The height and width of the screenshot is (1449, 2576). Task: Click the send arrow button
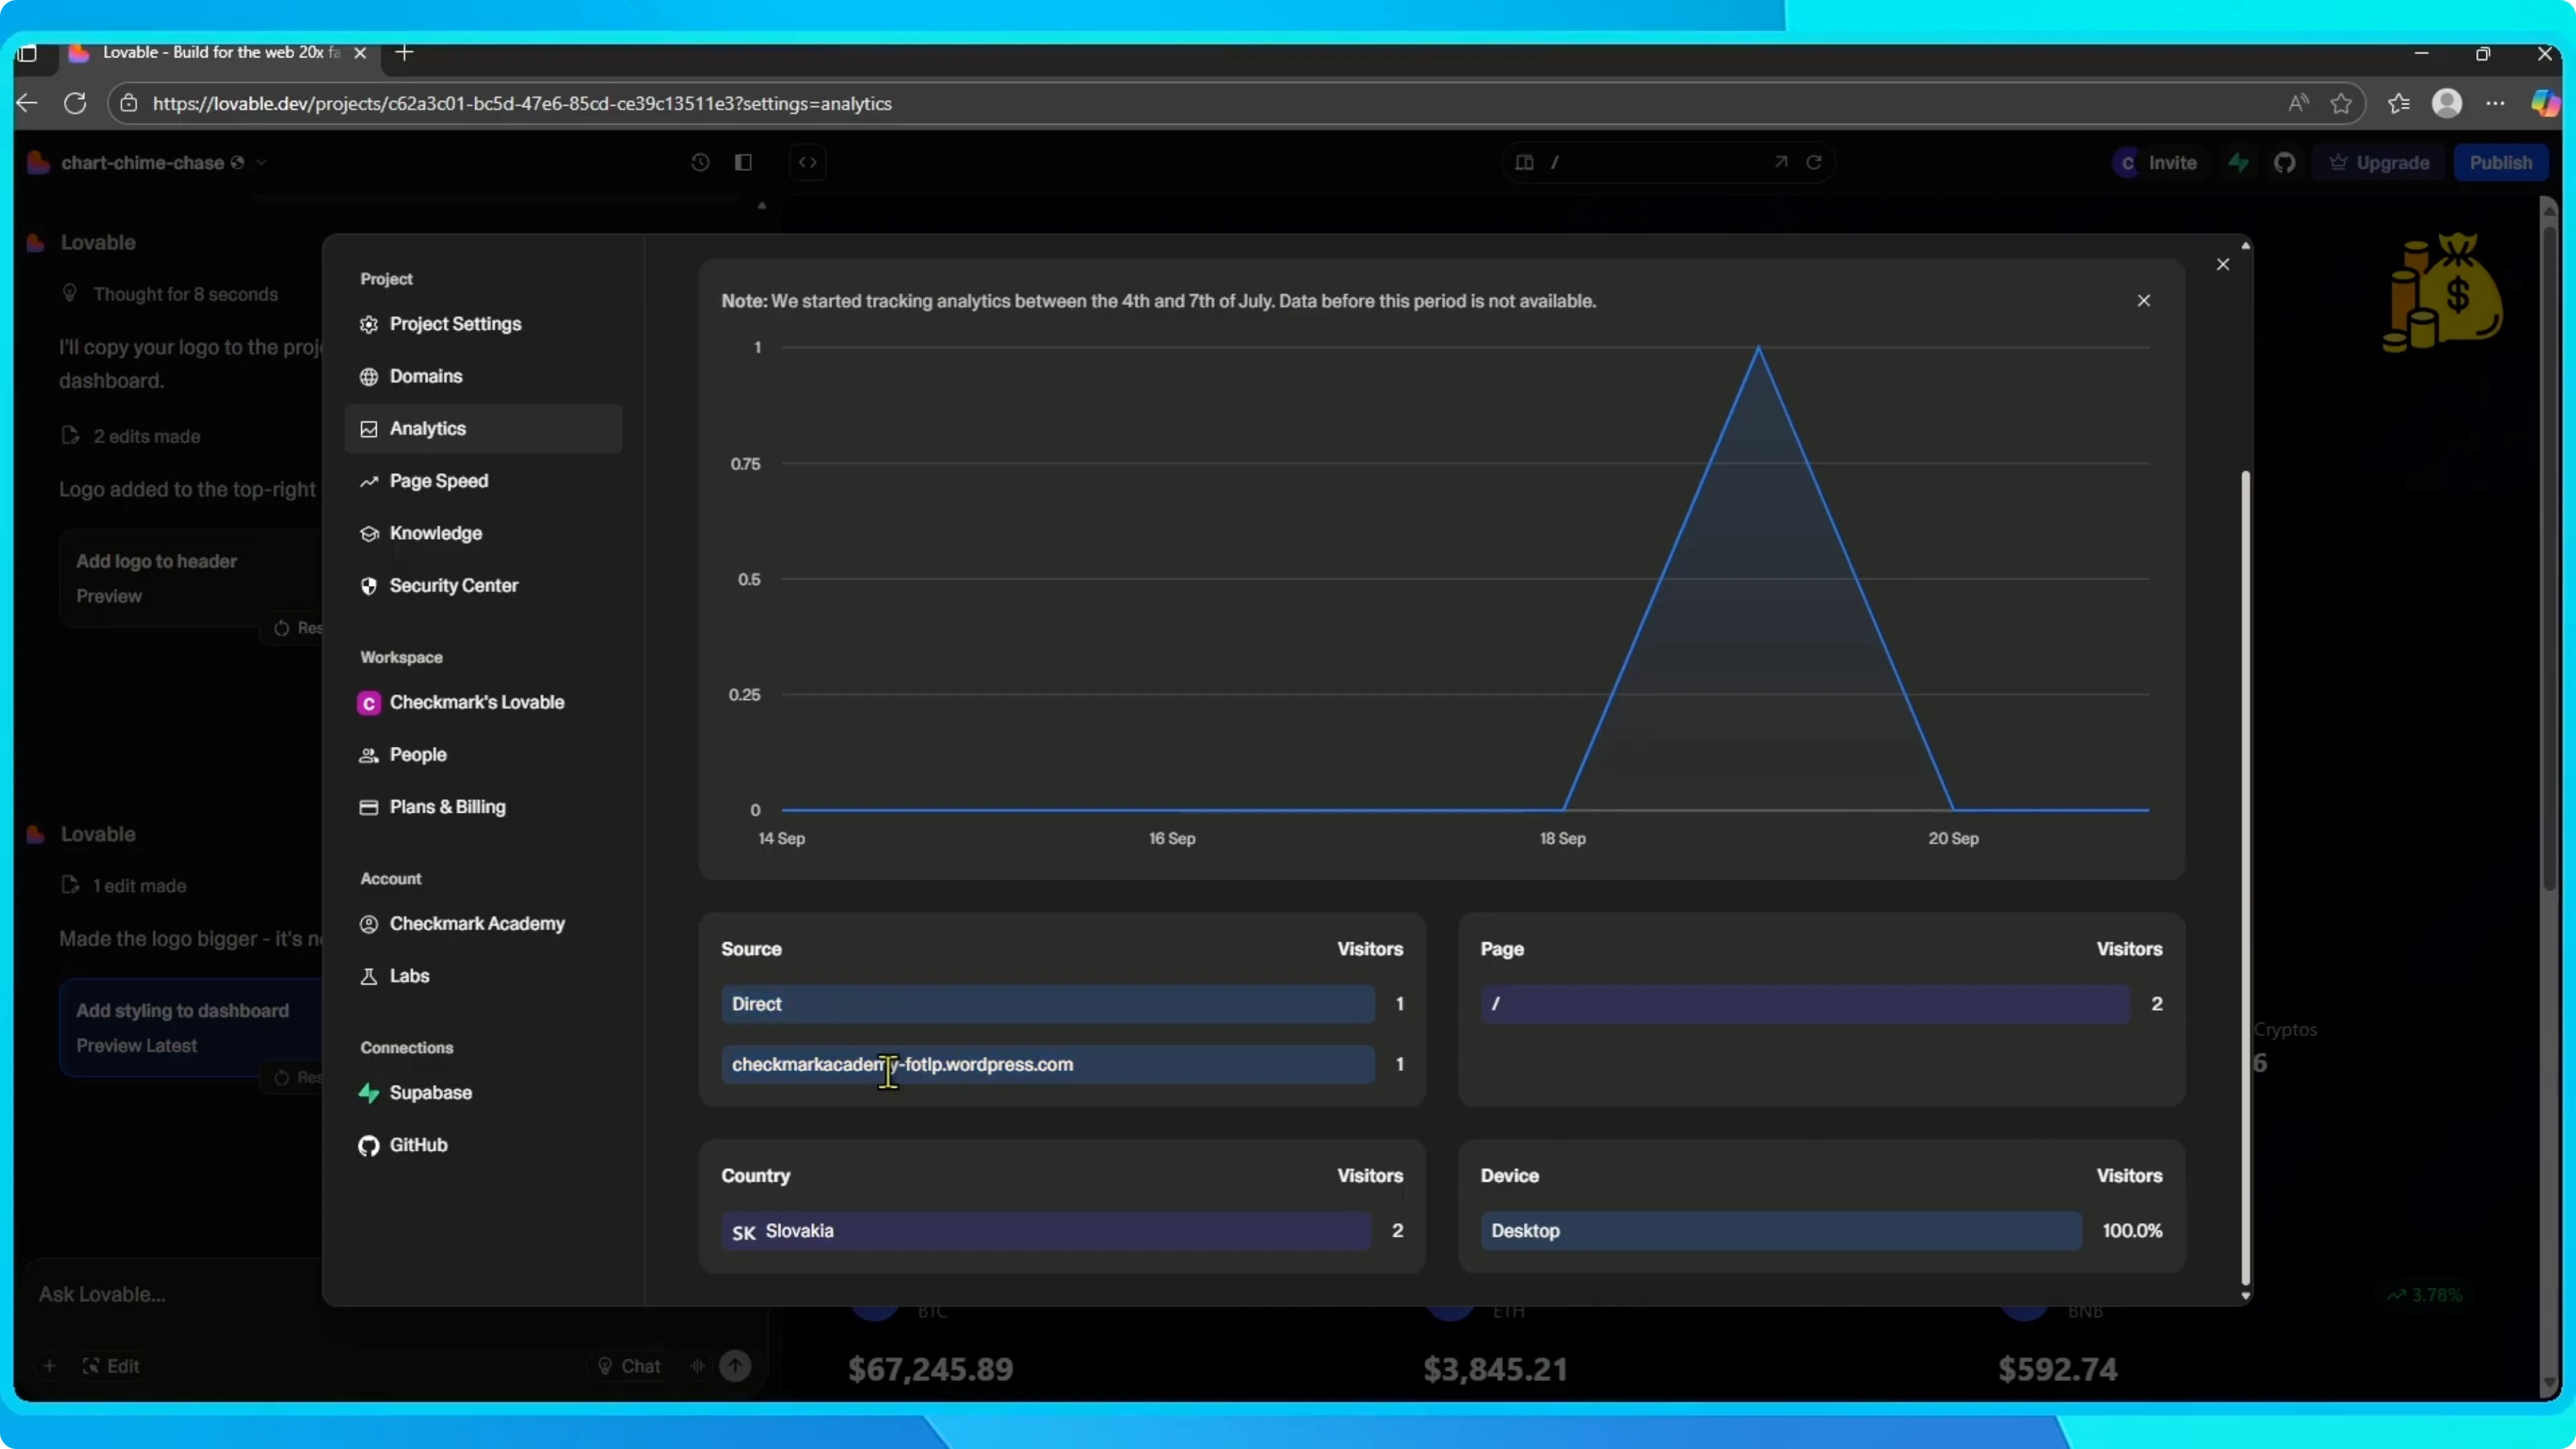tap(735, 1366)
